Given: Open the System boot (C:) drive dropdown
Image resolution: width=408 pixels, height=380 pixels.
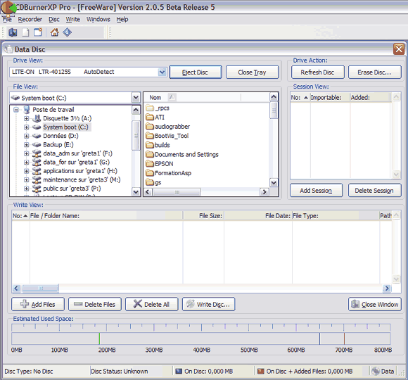Looking at the screenshot, I should coord(136,98).
